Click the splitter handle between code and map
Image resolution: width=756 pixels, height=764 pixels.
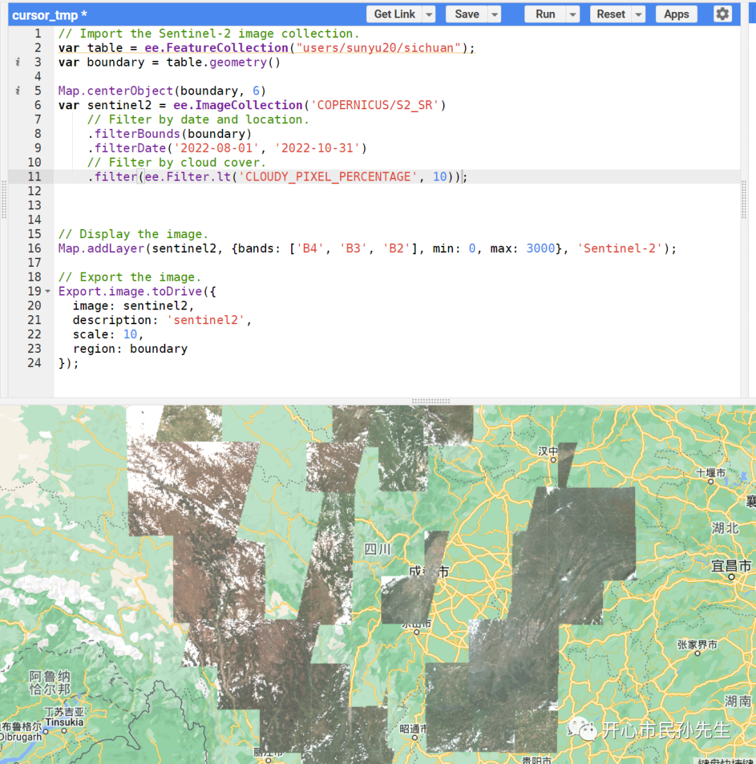click(x=430, y=401)
